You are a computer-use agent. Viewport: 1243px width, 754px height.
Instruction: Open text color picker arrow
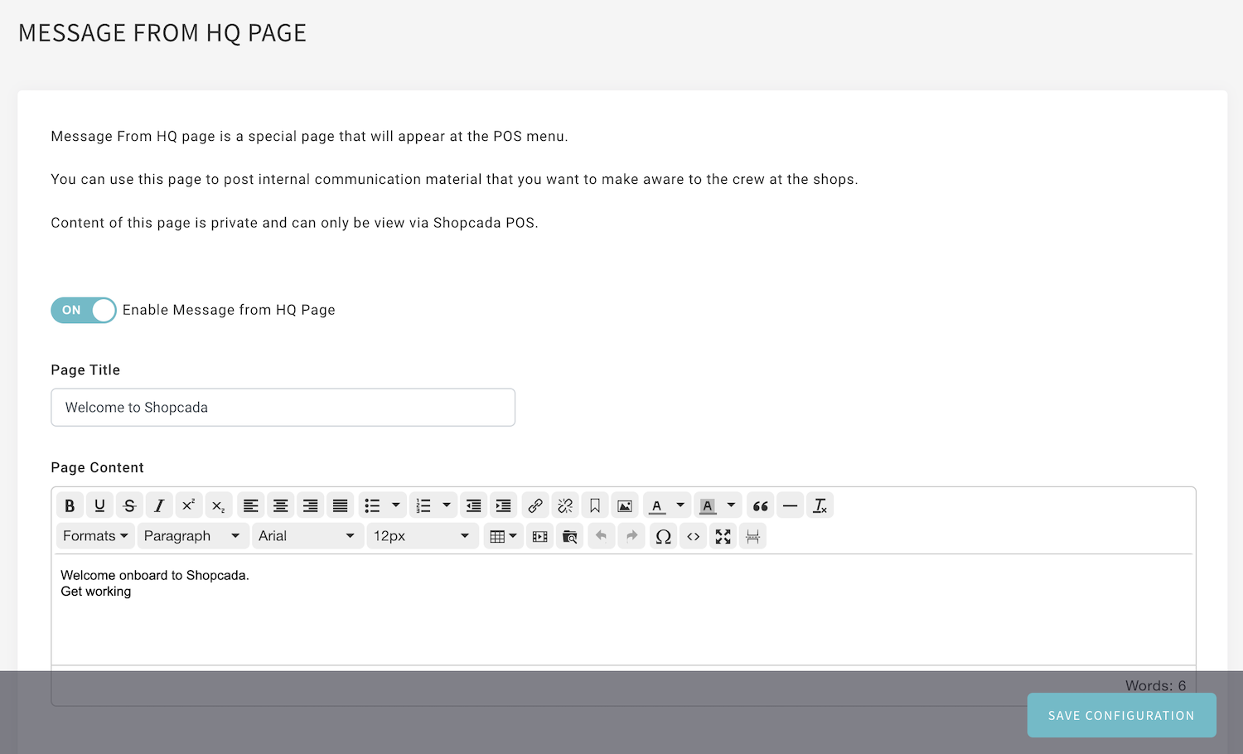point(680,505)
